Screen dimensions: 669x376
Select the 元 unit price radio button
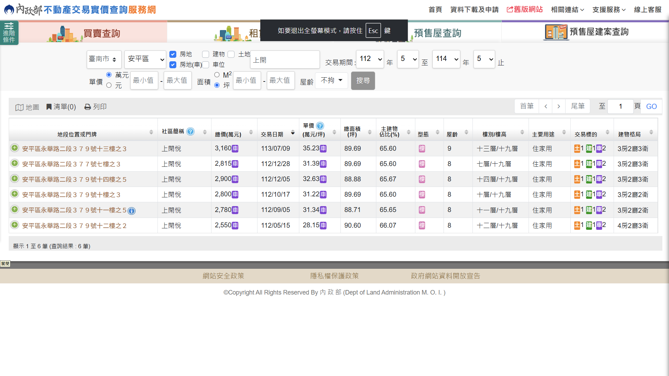point(109,85)
